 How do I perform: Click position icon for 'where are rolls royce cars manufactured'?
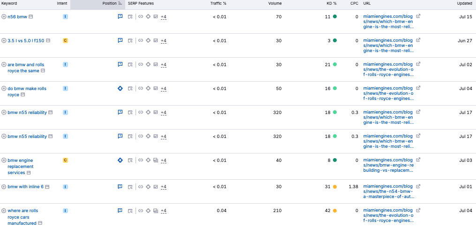(120, 210)
